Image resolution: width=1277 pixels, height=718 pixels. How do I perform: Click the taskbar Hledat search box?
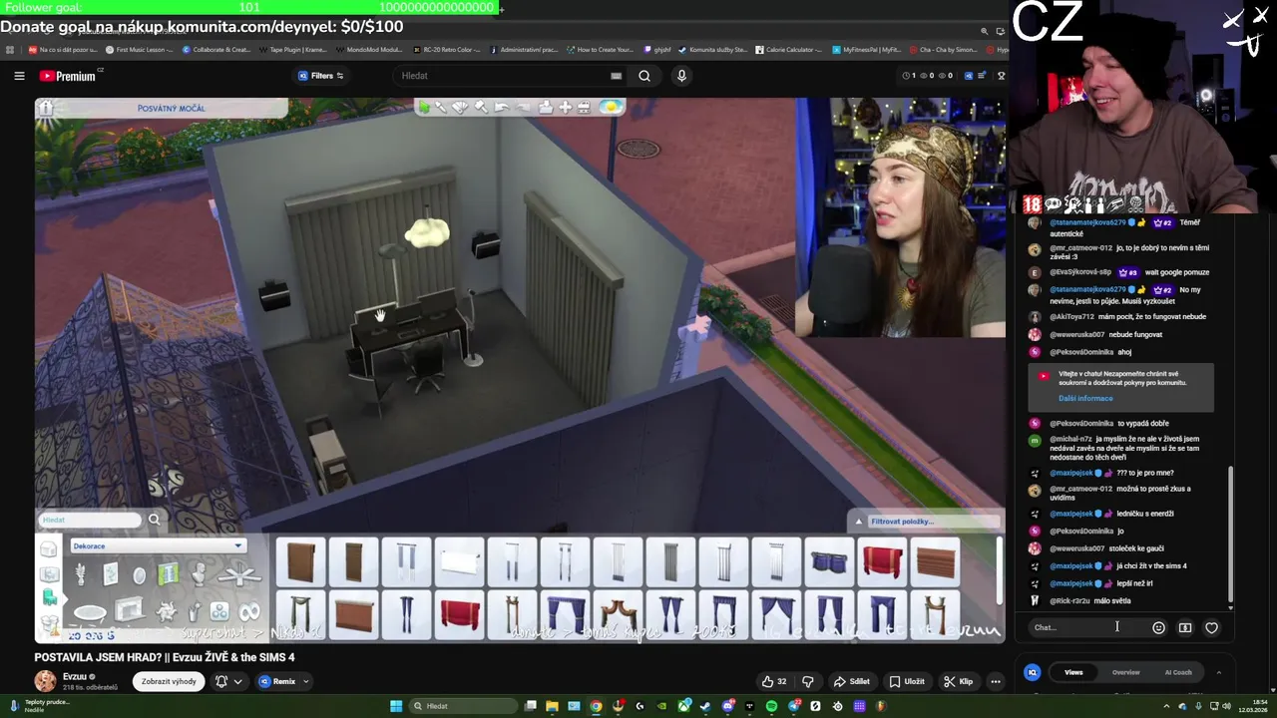click(465, 706)
